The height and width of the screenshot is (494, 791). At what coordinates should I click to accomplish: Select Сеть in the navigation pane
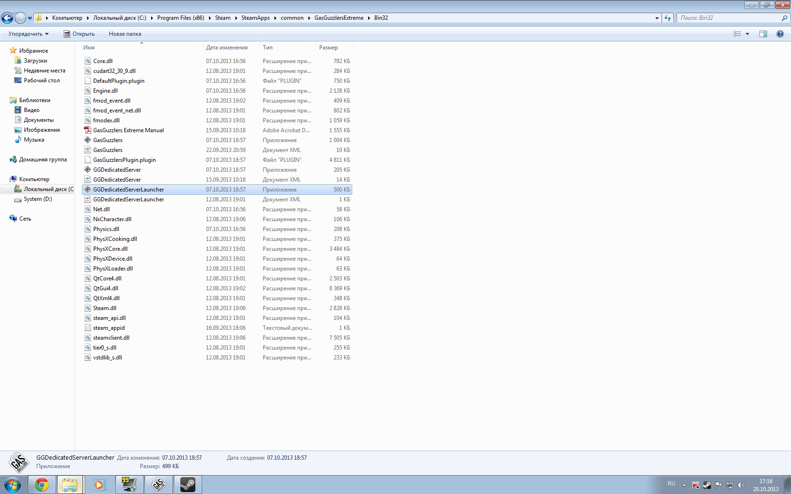25,219
